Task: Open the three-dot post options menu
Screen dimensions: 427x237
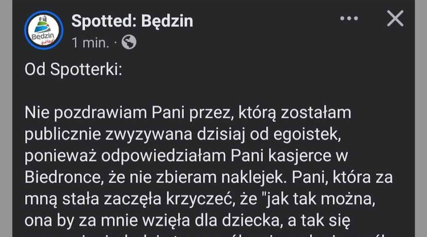Action: point(349,18)
